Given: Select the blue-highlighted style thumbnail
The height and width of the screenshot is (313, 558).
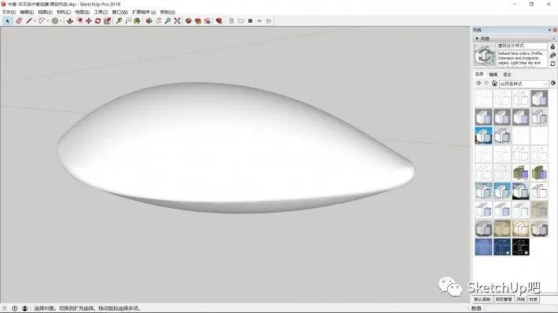Looking at the screenshot, I should [x=483, y=136].
